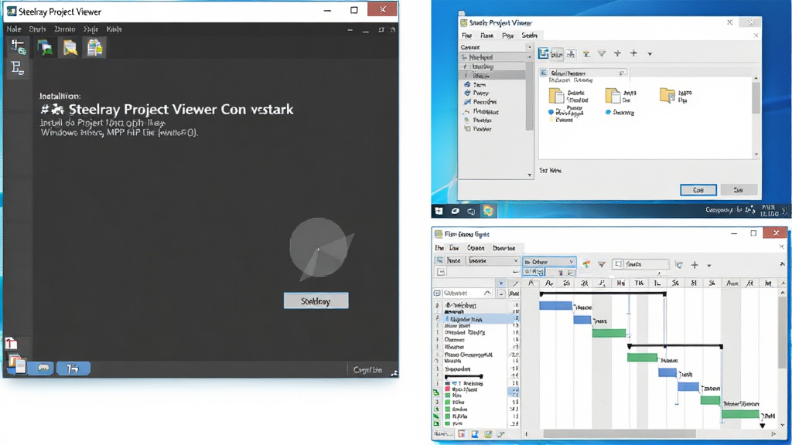Click the stacked pages icon in dark window bottom corner

coord(17,364)
